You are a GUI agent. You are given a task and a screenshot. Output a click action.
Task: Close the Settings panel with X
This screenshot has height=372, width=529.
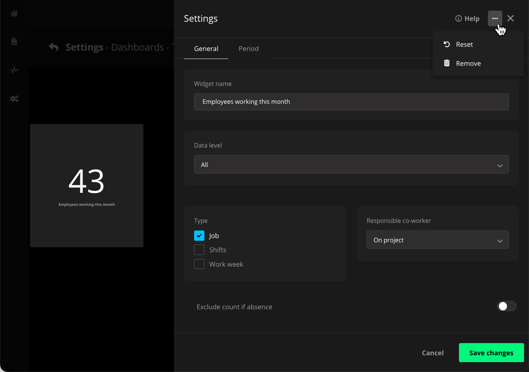point(511,18)
